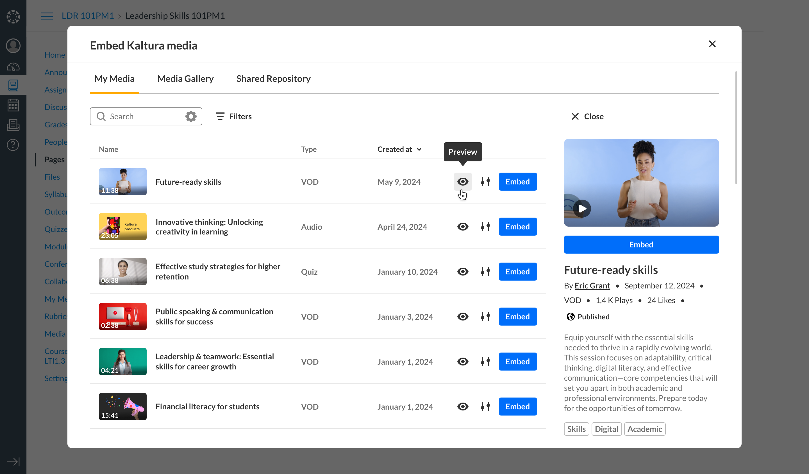Viewport: 809px width, 474px height.
Task: Click the hamburger menu icon
Action: (47, 16)
